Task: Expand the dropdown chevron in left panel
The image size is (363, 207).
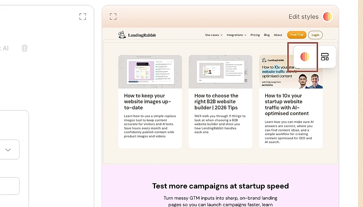Action: 8,150
